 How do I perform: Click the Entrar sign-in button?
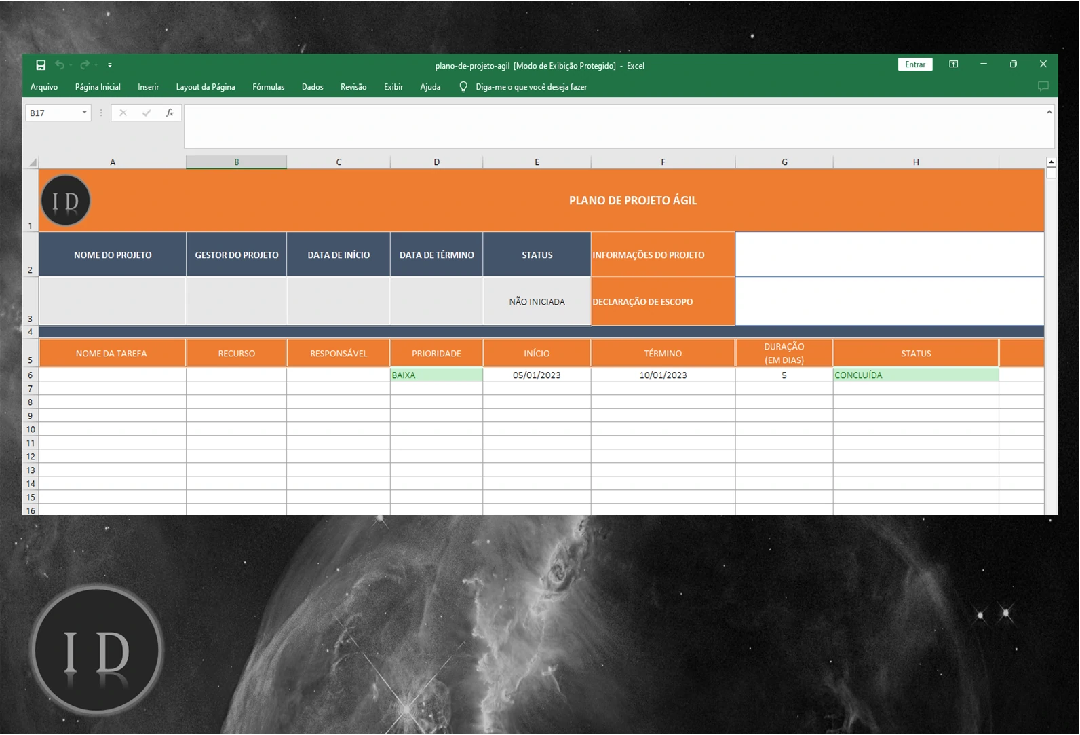pos(914,64)
